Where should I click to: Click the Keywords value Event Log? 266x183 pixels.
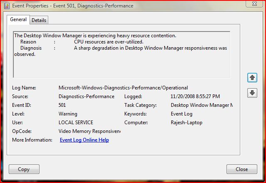coord(182,114)
